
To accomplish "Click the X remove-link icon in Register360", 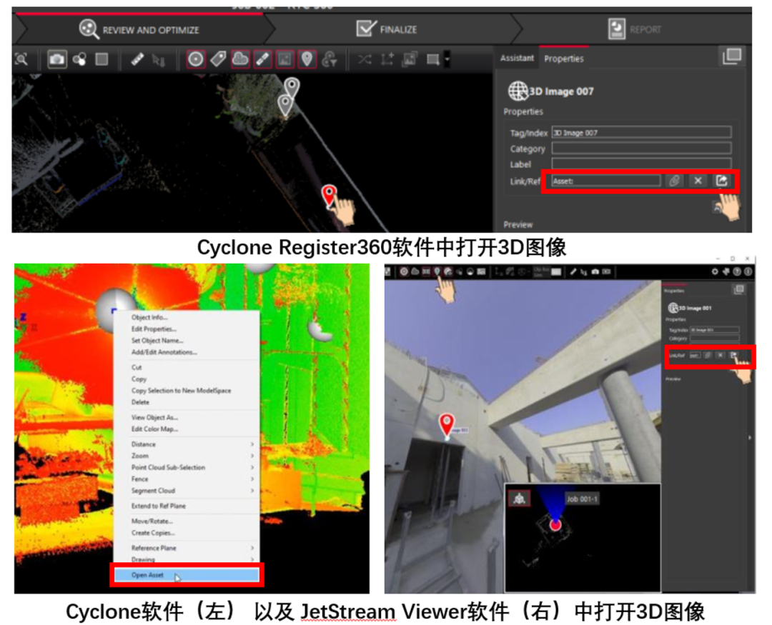I will point(698,181).
